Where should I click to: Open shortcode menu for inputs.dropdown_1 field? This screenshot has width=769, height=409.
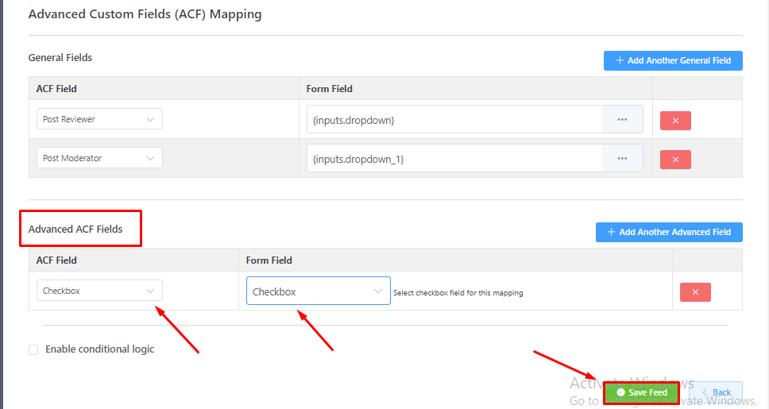[x=622, y=159]
